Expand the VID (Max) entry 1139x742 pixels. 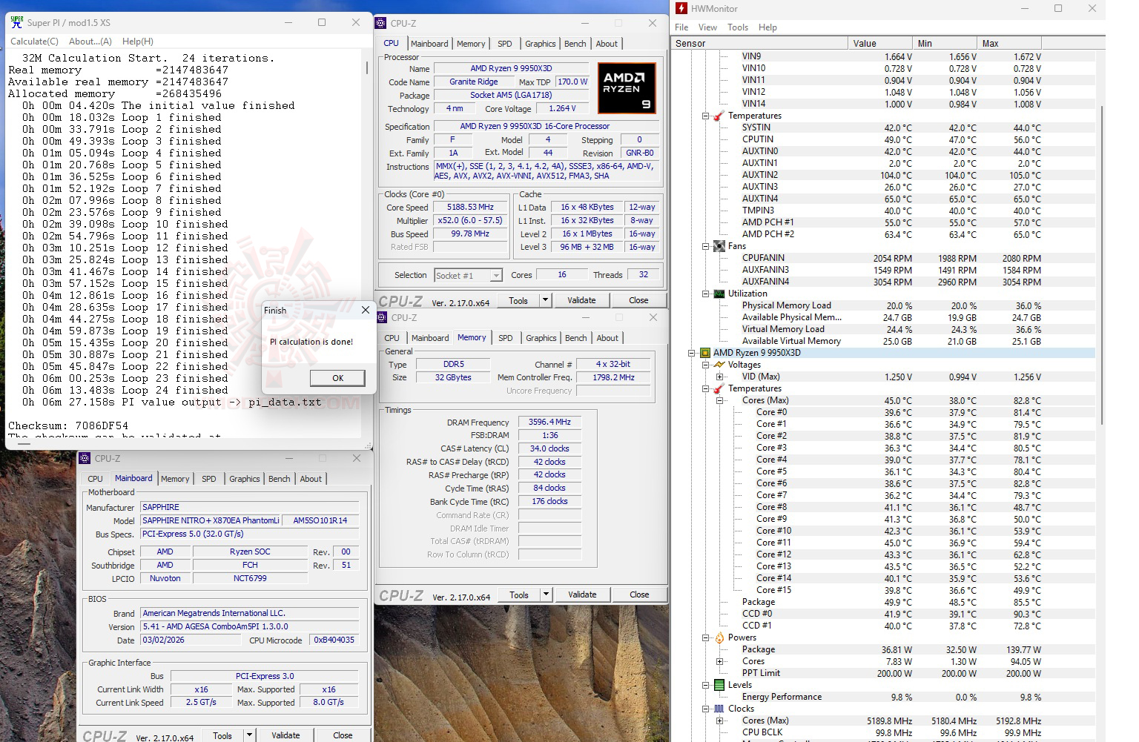tap(719, 377)
